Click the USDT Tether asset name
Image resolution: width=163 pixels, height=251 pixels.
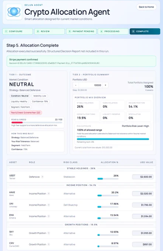click(12, 177)
